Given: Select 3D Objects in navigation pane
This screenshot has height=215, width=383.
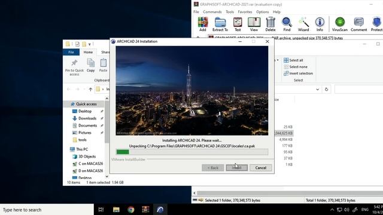Looking at the screenshot, I should 87,156.
